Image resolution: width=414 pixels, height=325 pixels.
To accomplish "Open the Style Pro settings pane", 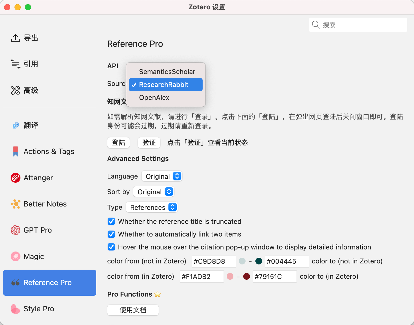I will (x=50, y=309).
